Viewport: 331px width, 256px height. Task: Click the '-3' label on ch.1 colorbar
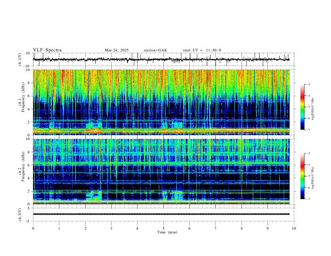308,84
